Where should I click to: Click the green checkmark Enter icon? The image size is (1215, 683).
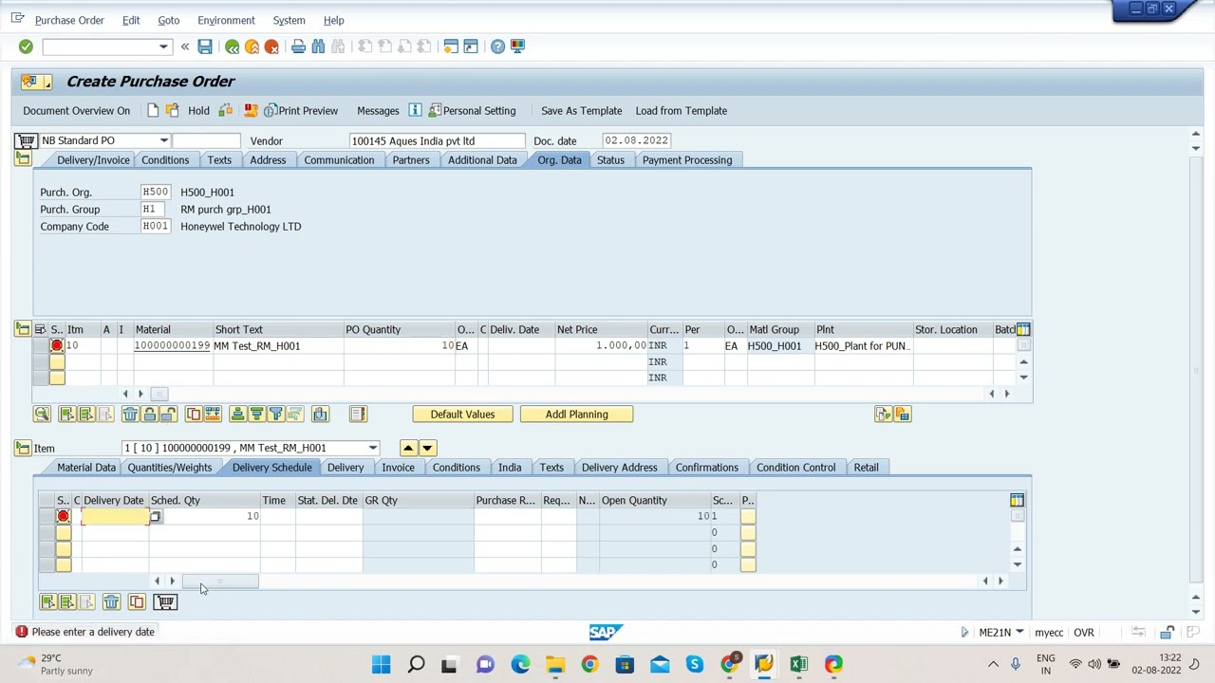(x=26, y=46)
